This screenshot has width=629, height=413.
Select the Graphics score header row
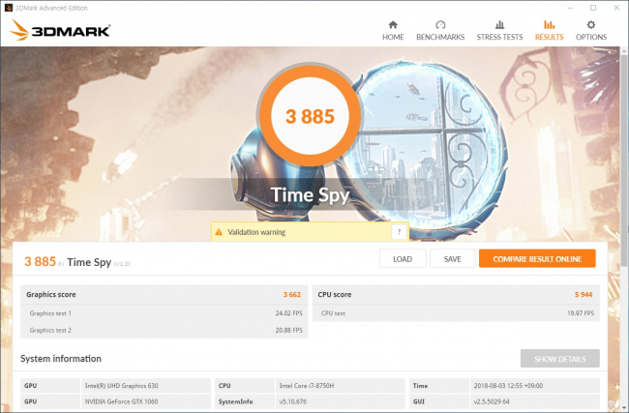pos(165,294)
